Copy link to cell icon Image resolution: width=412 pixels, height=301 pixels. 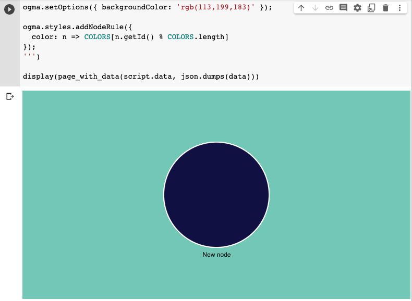pyautogui.click(x=329, y=8)
